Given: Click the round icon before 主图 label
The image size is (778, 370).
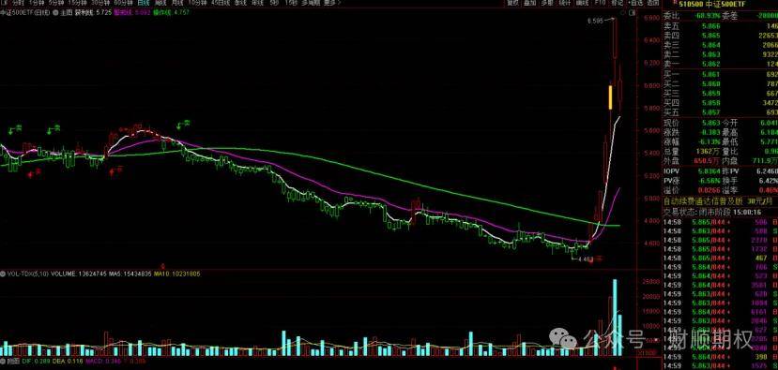Looking at the screenshot, I should [55, 12].
